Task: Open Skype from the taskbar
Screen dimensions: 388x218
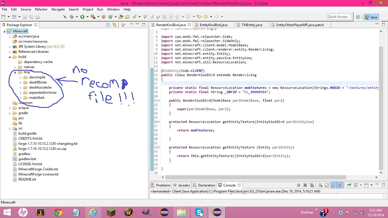Action: (199, 212)
